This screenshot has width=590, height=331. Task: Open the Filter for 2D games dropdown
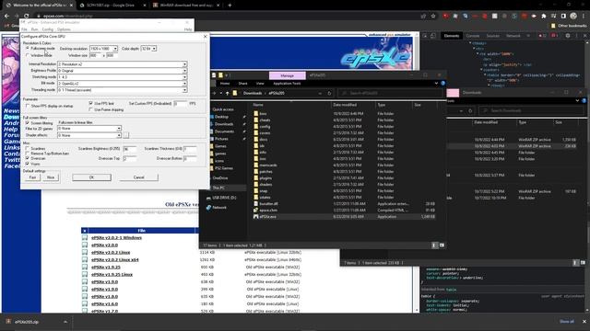point(89,129)
